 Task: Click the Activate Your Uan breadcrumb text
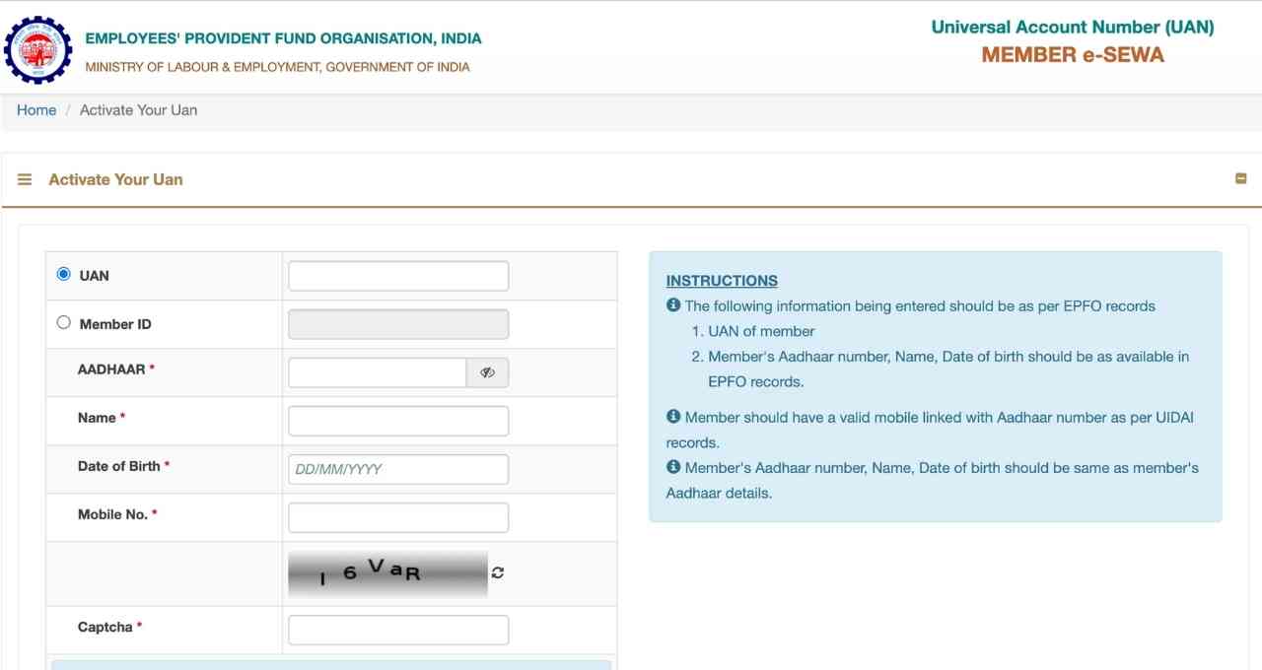pos(138,110)
